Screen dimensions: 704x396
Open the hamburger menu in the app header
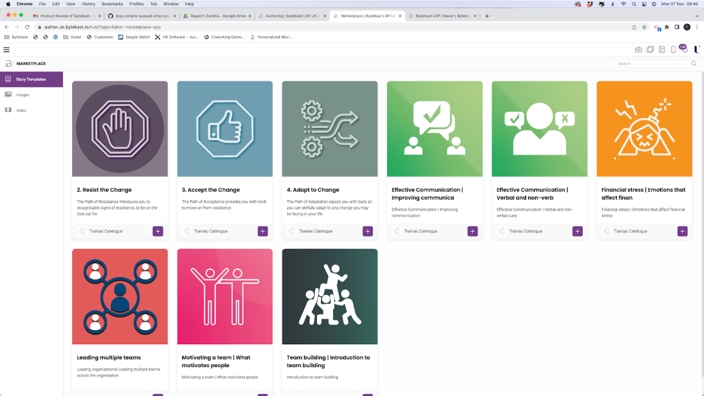[6, 50]
